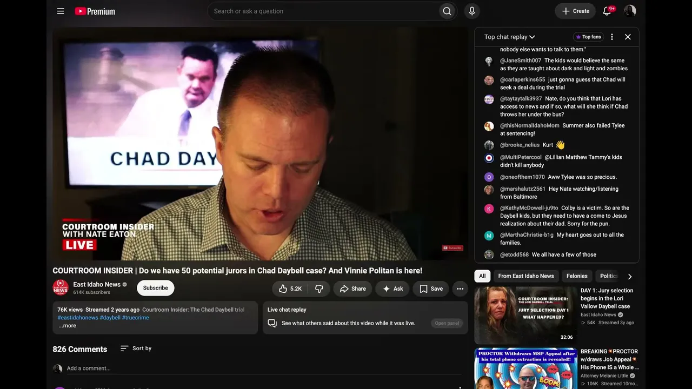The image size is (692, 389).
Task: Select From East Idaho News chip
Action: click(x=526, y=276)
